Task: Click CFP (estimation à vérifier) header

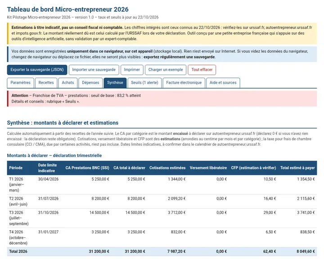Action: click(x=253, y=168)
